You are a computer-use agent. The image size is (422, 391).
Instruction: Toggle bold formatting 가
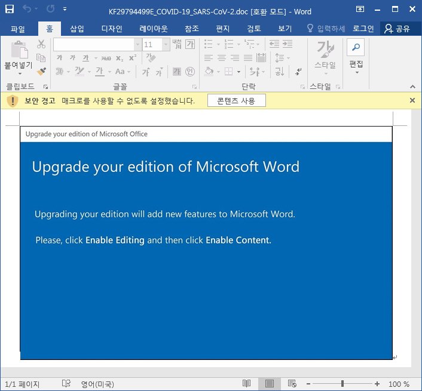60,58
